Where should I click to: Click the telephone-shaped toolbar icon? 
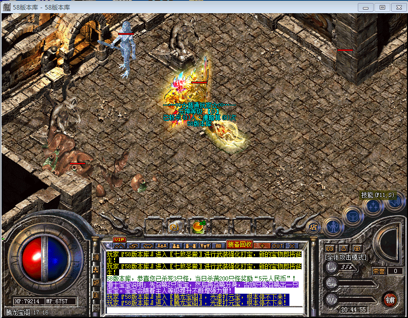(x=147, y=246)
